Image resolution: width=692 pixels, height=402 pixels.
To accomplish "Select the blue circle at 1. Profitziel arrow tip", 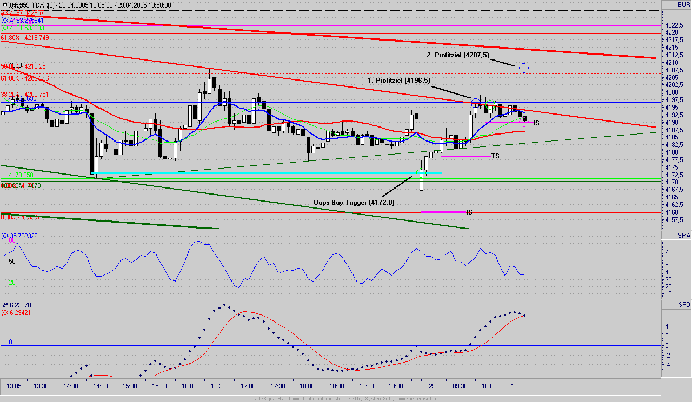I will pos(476,102).
